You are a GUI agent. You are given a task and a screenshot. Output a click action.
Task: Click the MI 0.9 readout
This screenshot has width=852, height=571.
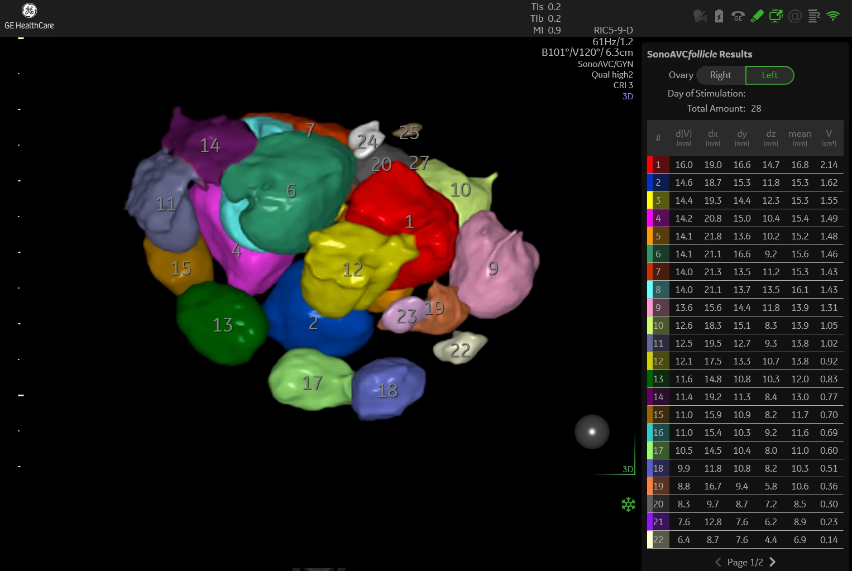[x=547, y=30]
